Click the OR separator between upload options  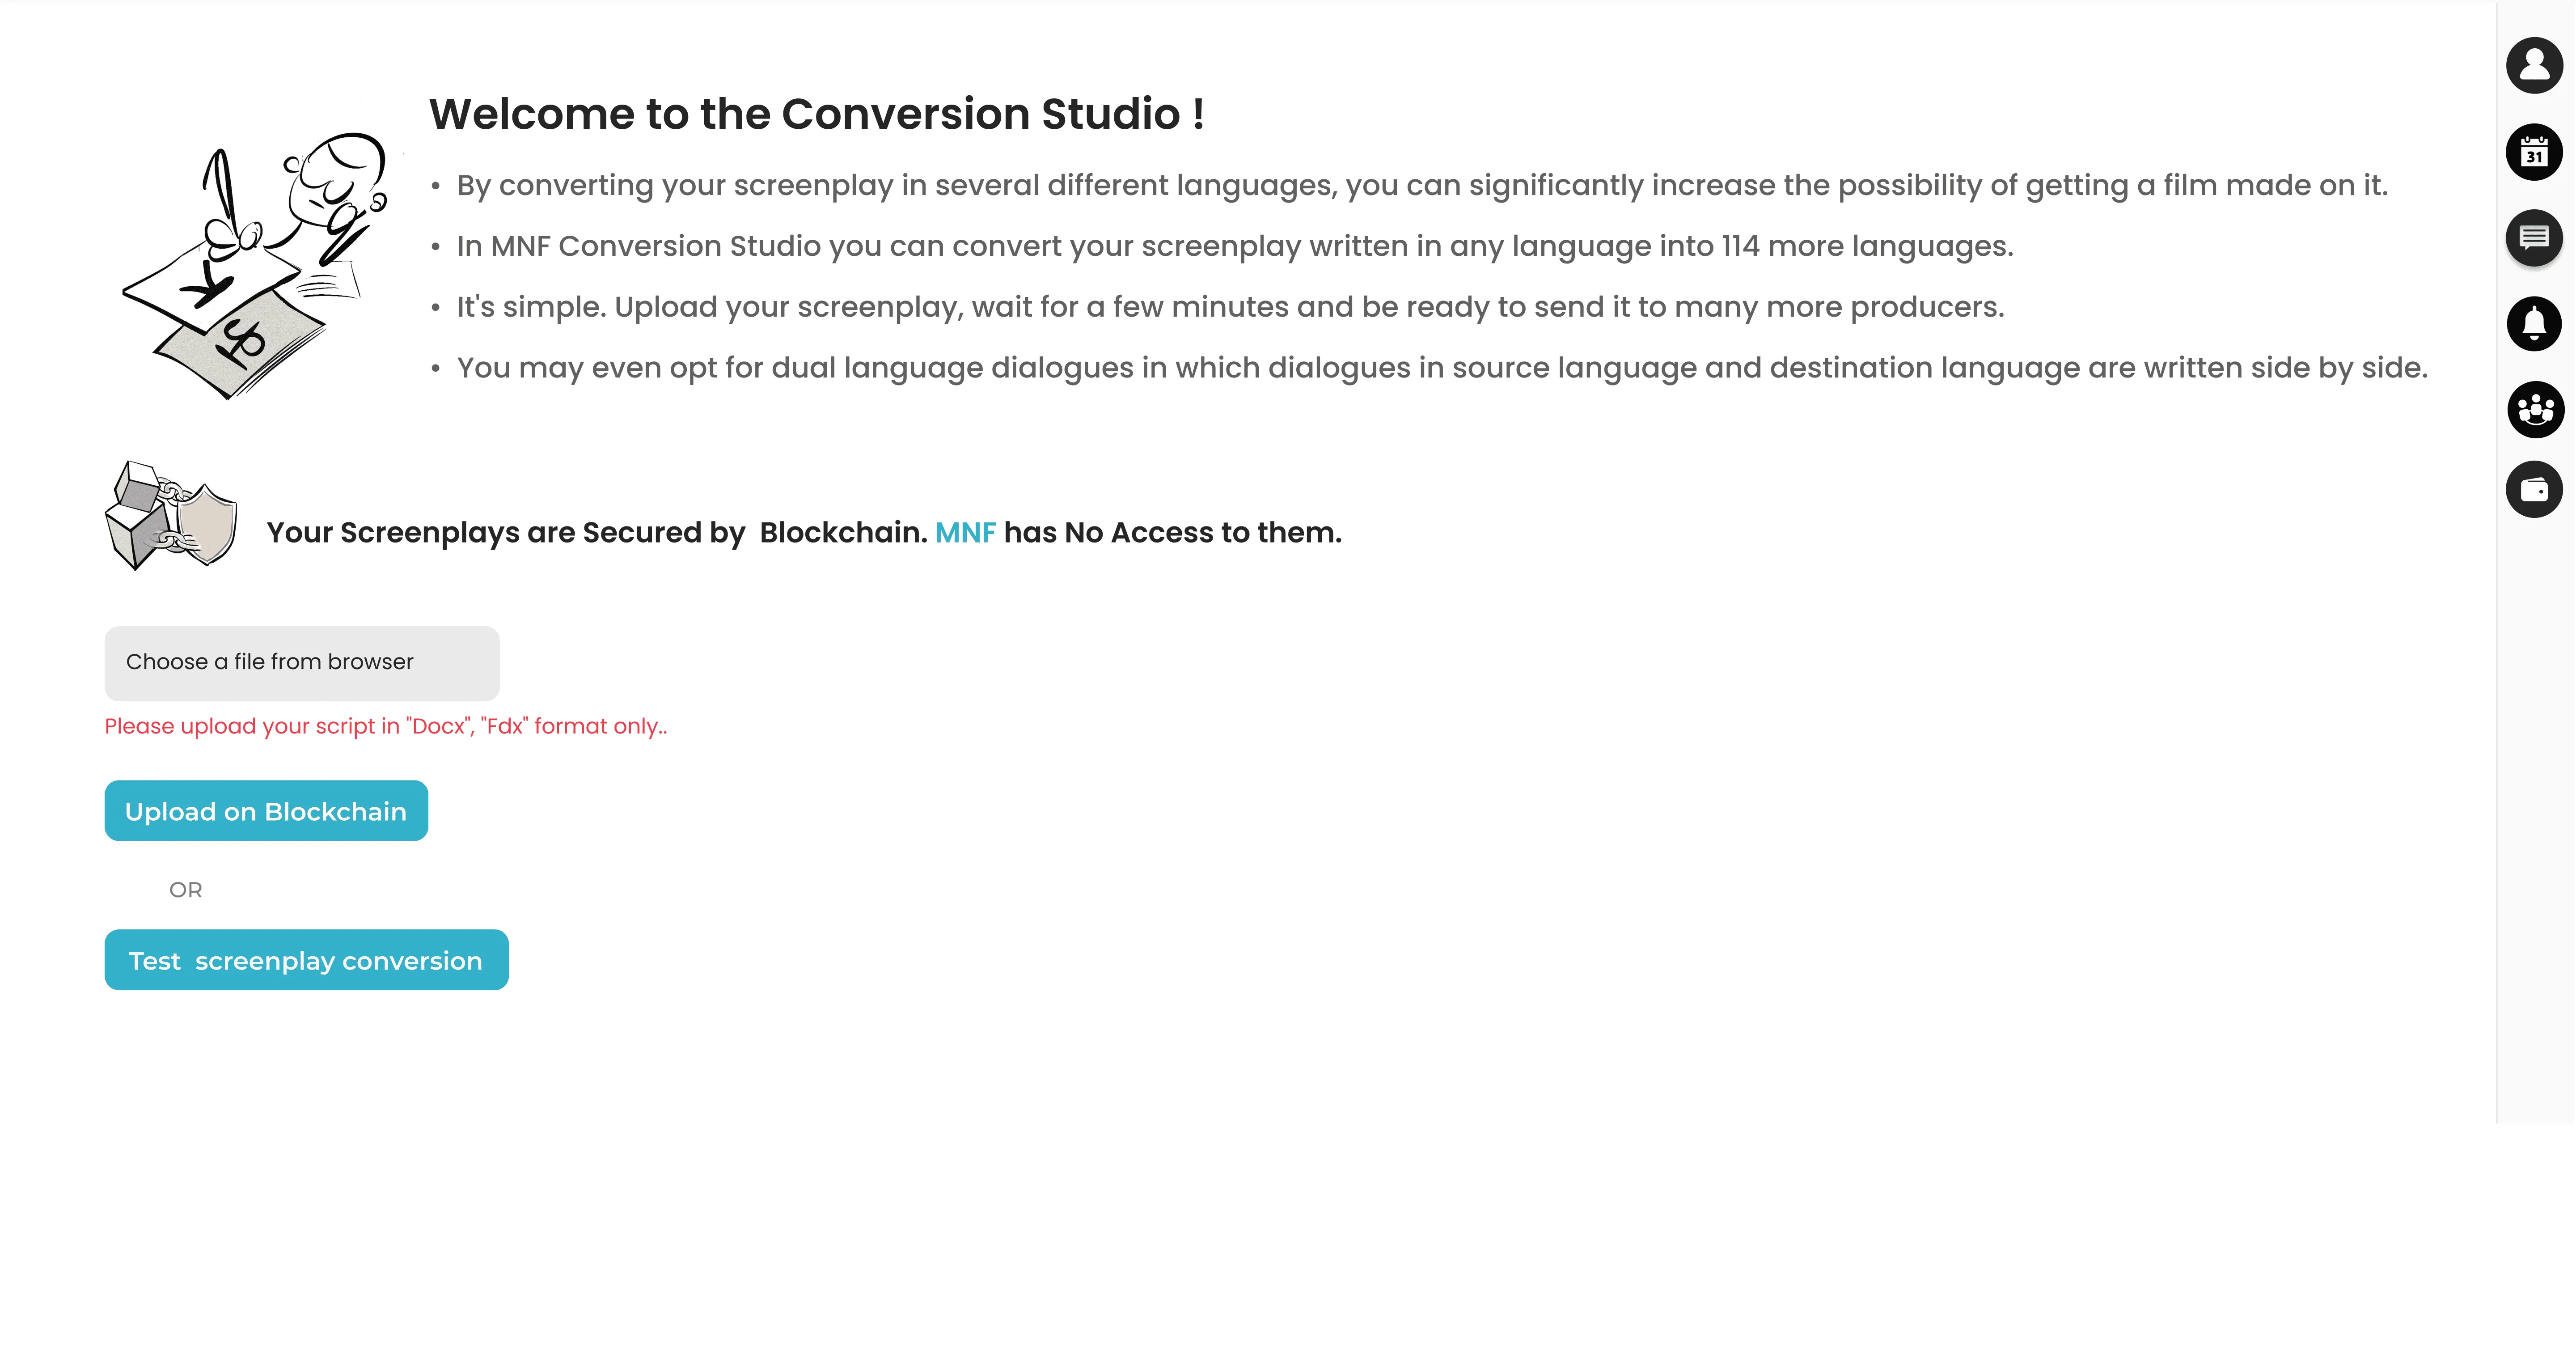pyautogui.click(x=184, y=888)
